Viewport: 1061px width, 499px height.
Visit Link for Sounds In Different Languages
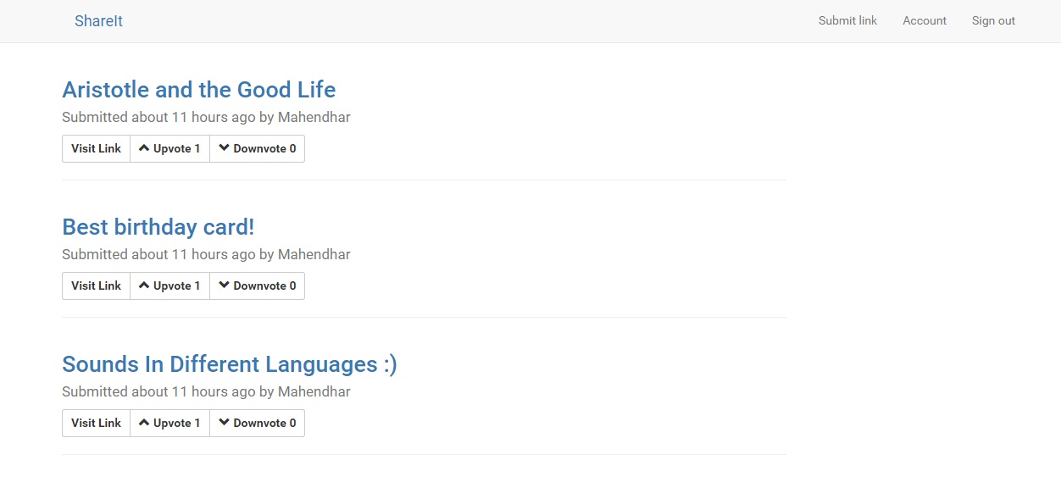96,423
